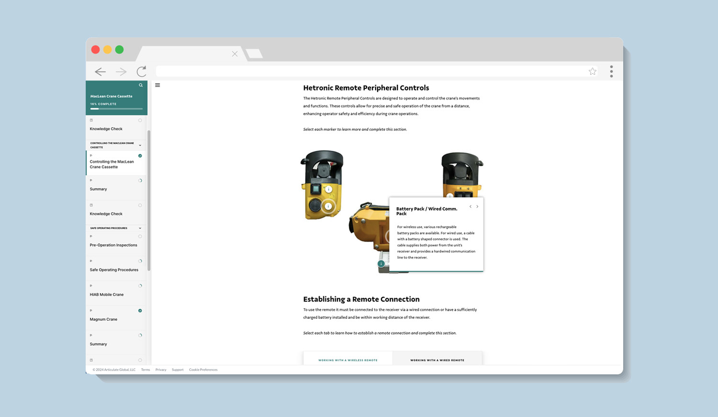This screenshot has width=718, height=417.
Task: Select the highlighted lower info marker on left remote
Action: tap(328, 206)
